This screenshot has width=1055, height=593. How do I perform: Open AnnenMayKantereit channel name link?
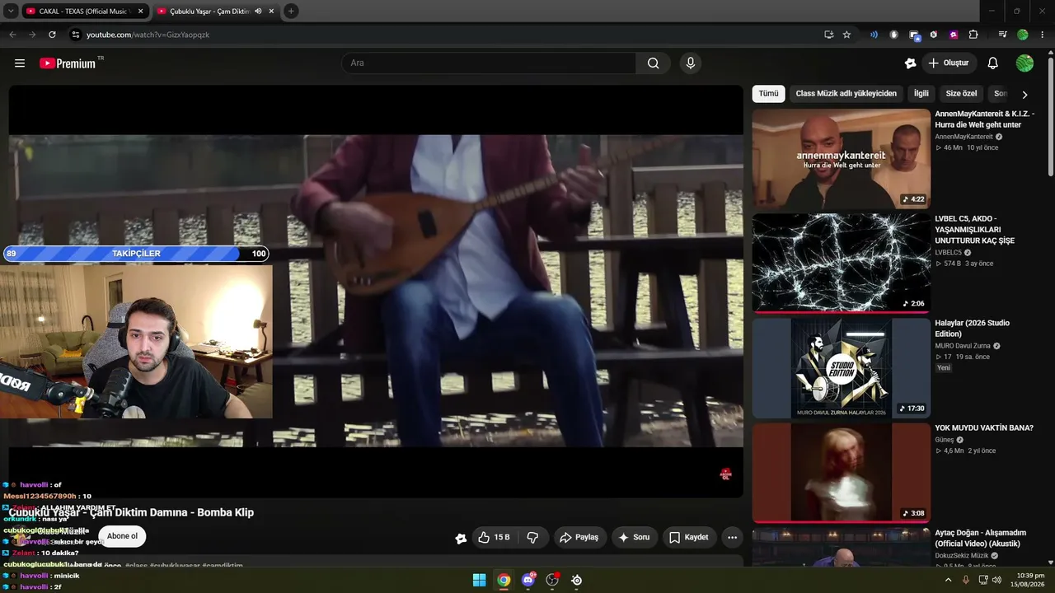(964, 137)
